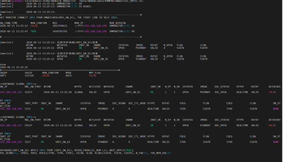
Task: Click STANDBY in the GRP1_DW_02 watcher message
Action: pos(141,59)
